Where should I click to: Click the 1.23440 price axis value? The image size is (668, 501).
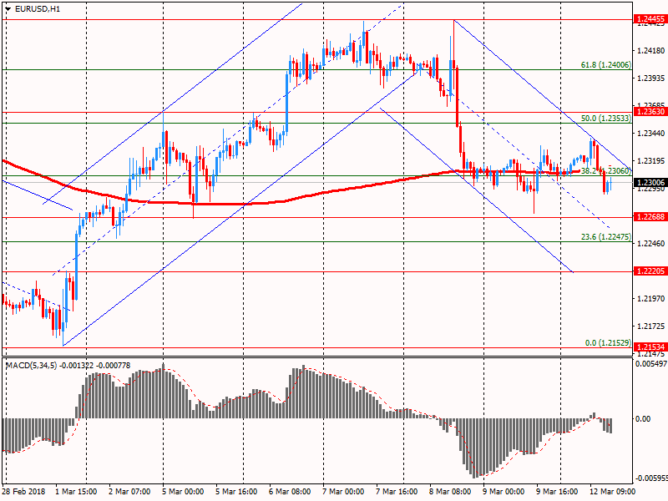point(650,134)
